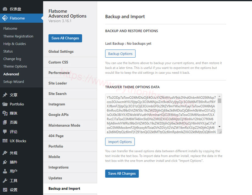Select the Backup and Import tab

[70, 189]
